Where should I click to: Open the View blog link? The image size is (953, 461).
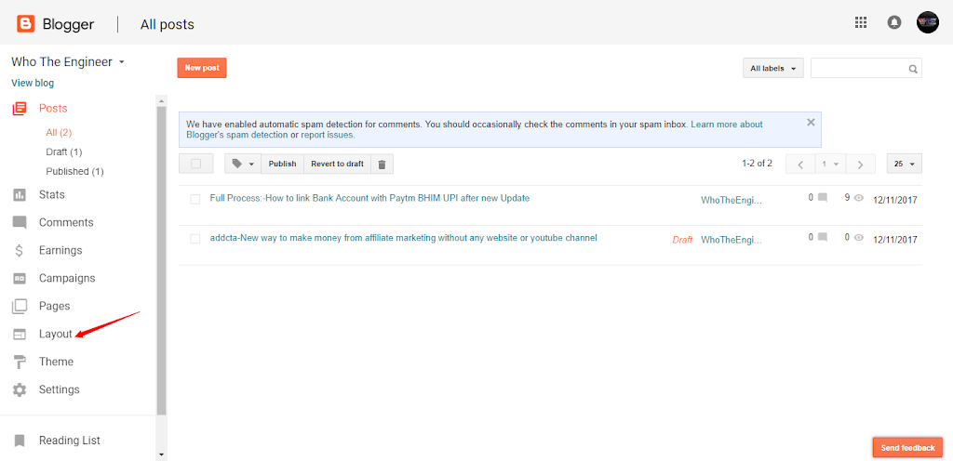(33, 83)
